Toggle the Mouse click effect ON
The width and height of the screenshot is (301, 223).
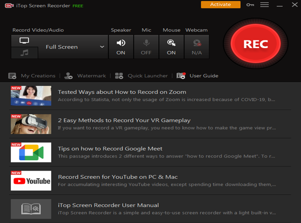tap(171, 47)
